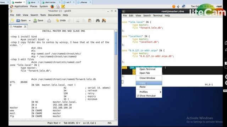Switch to the win 7 VM tab
This screenshot has width=227, height=127.
(x=68, y=2)
